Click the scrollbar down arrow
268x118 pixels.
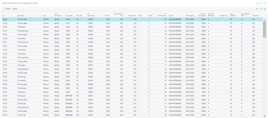coord(264,116)
